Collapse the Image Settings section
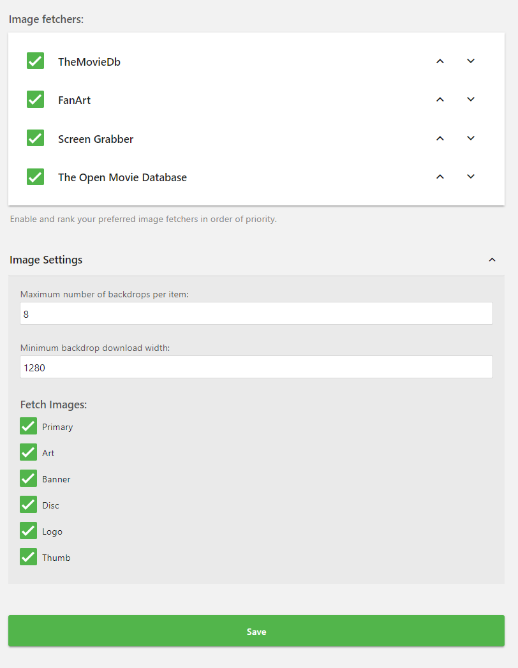This screenshot has height=668, width=518. [x=492, y=260]
